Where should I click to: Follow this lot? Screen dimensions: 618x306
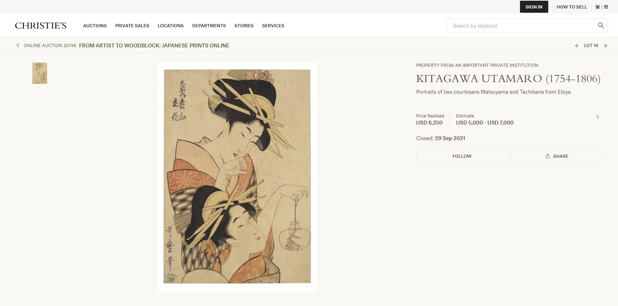click(x=462, y=156)
